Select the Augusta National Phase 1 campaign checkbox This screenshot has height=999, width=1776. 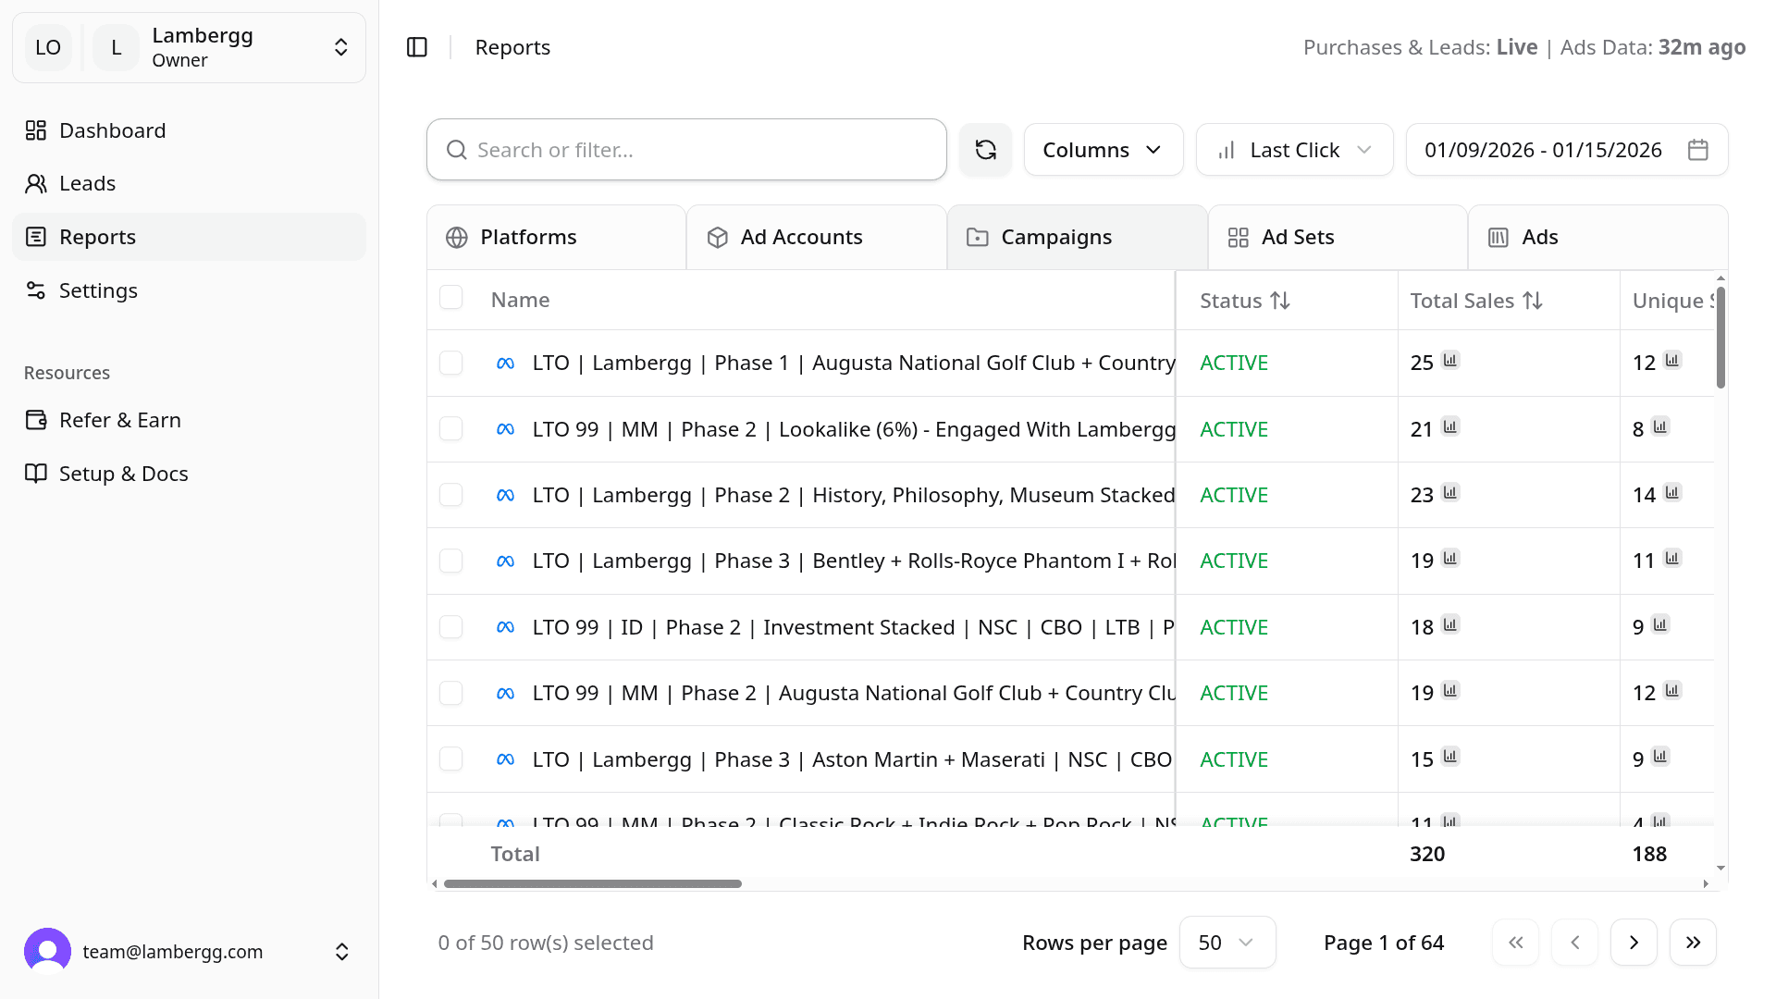click(x=451, y=363)
